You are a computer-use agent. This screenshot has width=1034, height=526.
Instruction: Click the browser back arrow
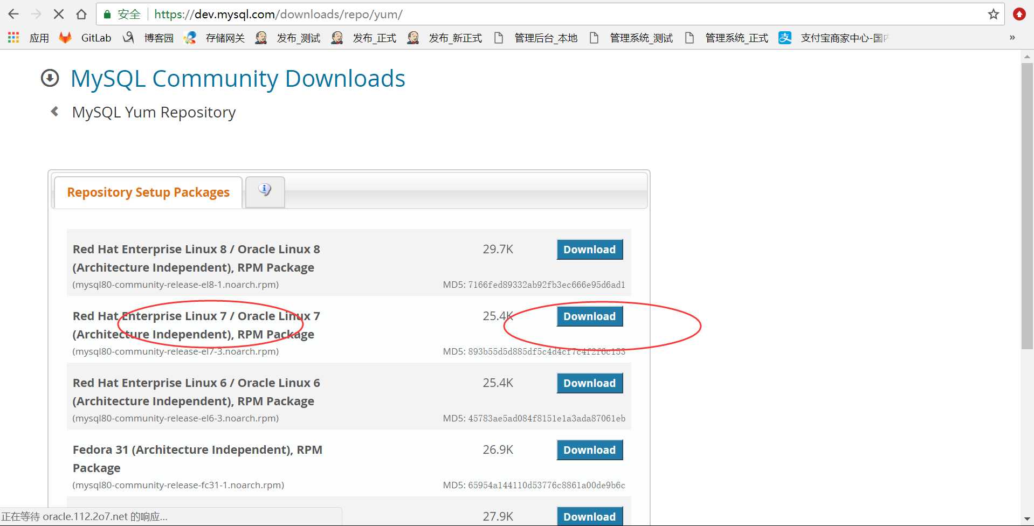click(x=13, y=14)
